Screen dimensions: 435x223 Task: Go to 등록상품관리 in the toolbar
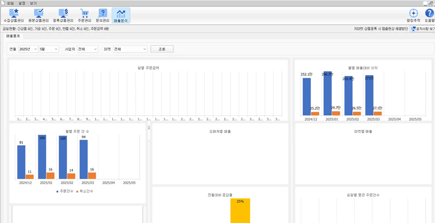pyautogui.click(x=63, y=16)
